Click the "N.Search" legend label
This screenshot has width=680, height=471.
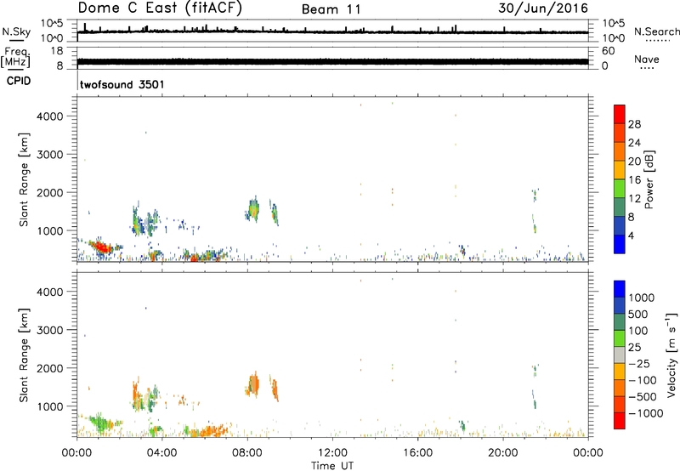coord(657,31)
